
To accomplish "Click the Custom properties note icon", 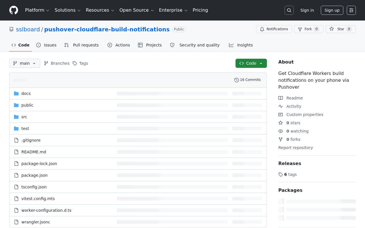I will pyautogui.click(x=281, y=115).
